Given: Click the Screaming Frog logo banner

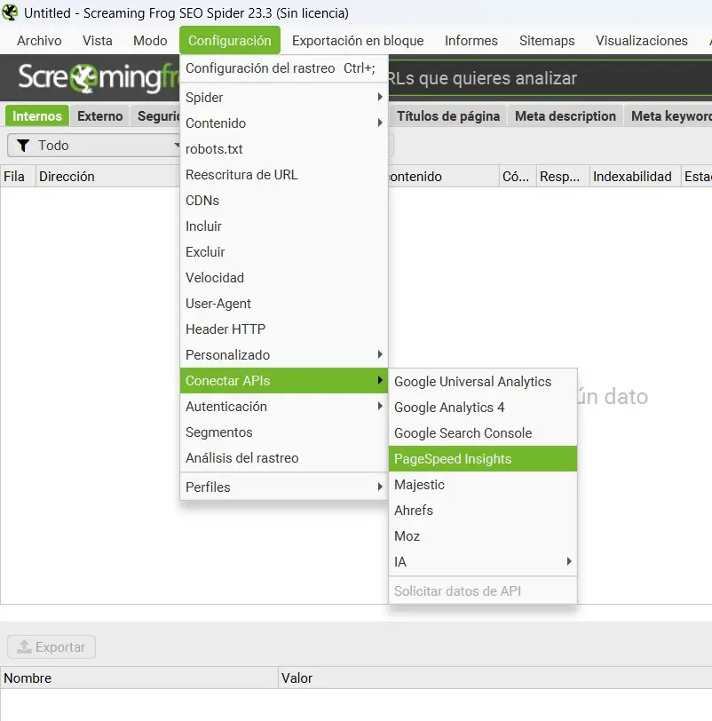Looking at the screenshot, I should coord(97,78).
